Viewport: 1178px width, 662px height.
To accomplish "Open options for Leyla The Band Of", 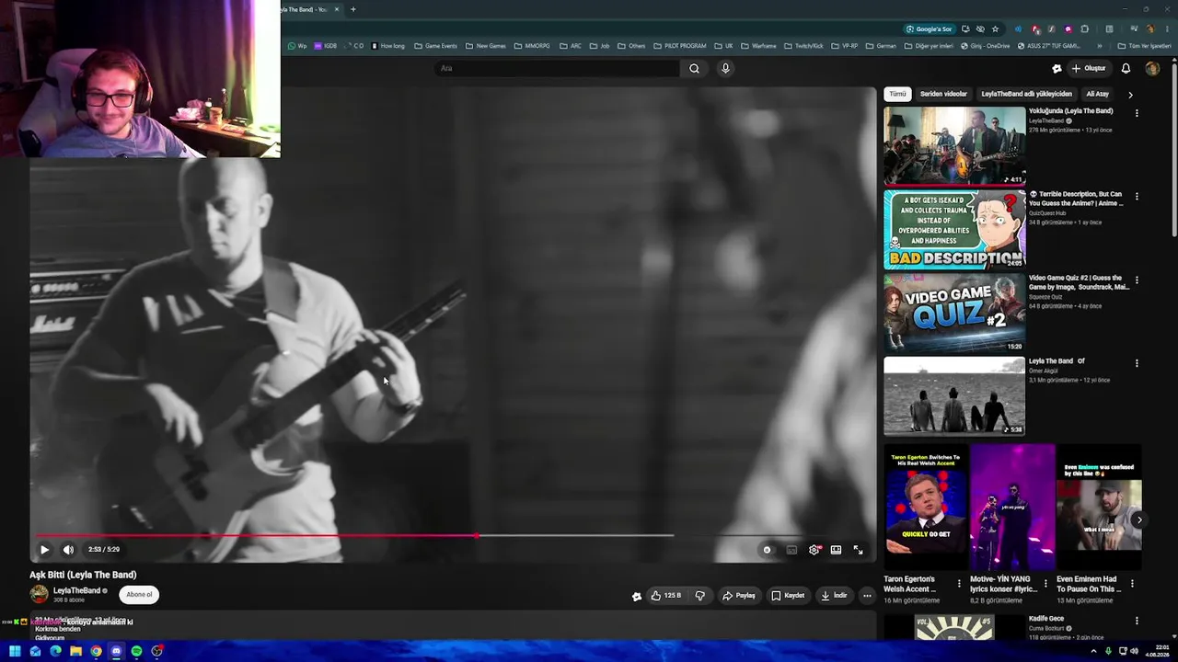I will click(x=1137, y=363).
